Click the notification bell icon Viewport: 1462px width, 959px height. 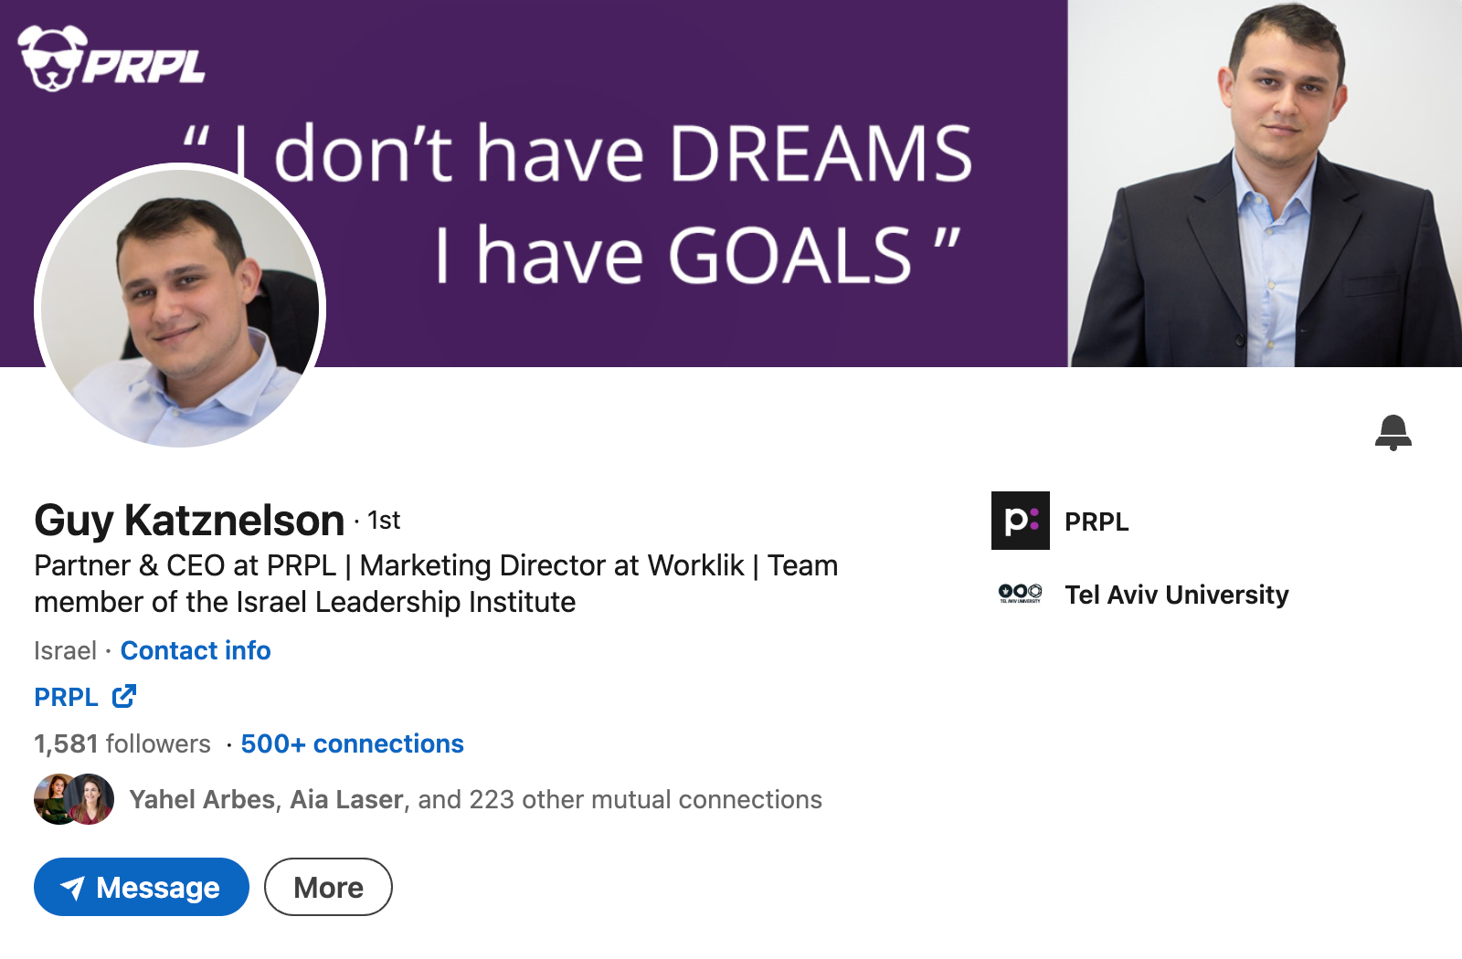click(1393, 432)
